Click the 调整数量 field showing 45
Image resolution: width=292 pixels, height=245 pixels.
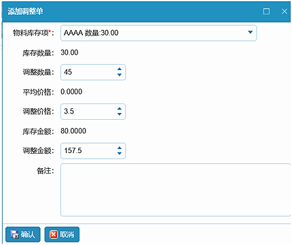click(x=93, y=72)
